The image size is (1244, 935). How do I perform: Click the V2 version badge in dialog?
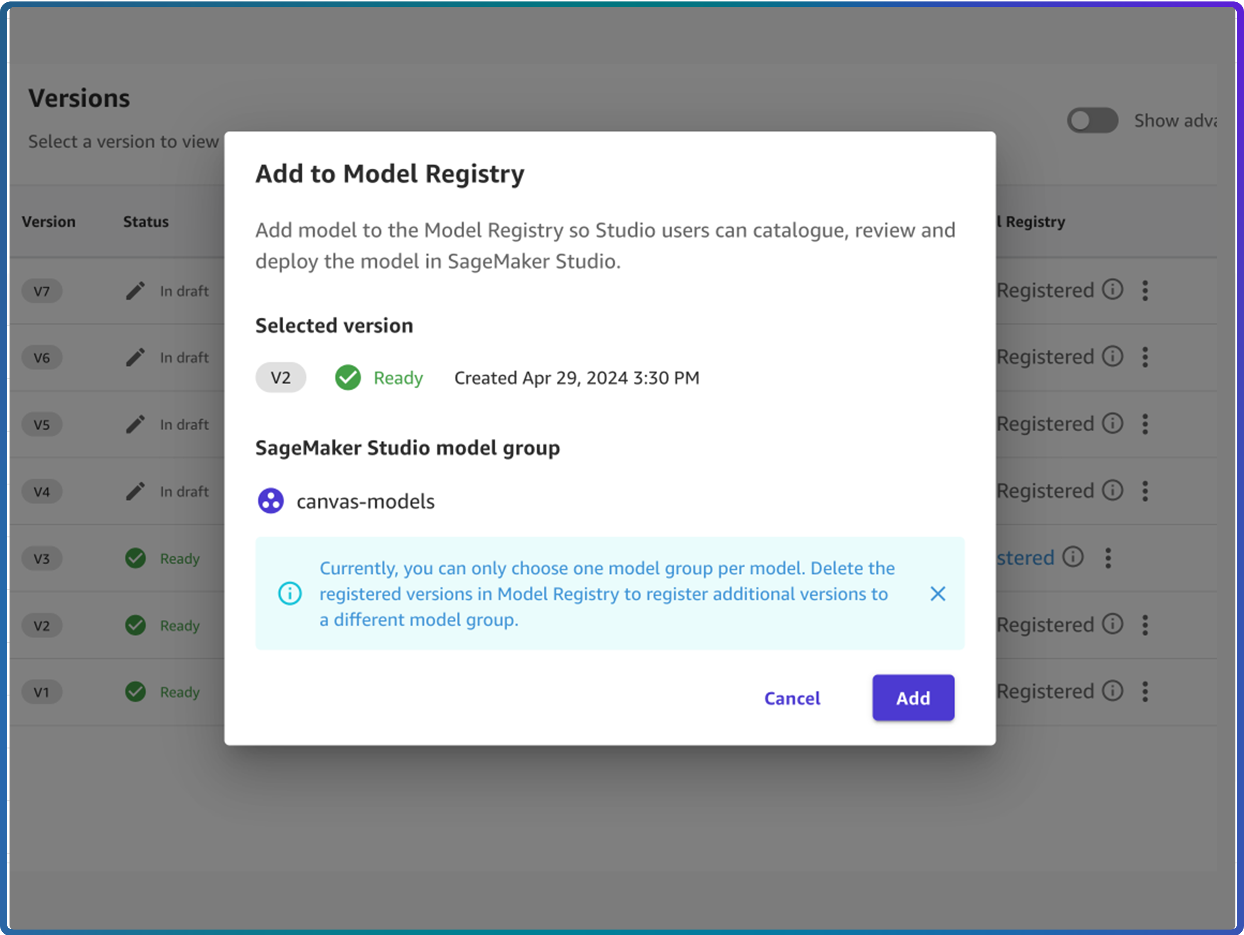[x=281, y=377]
